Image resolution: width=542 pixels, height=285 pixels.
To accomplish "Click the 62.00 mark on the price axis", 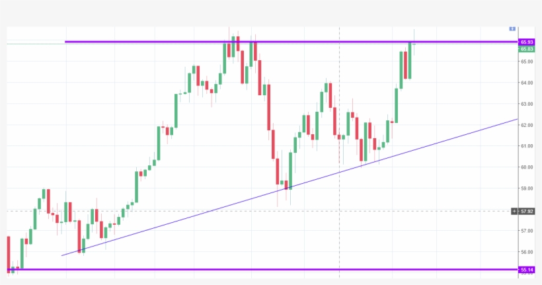I will [x=527, y=125].
